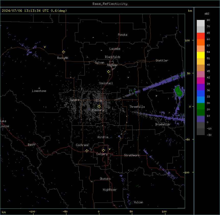Click the Sundre label
This screenshot has width=220, height=215.
click(75, 100)
